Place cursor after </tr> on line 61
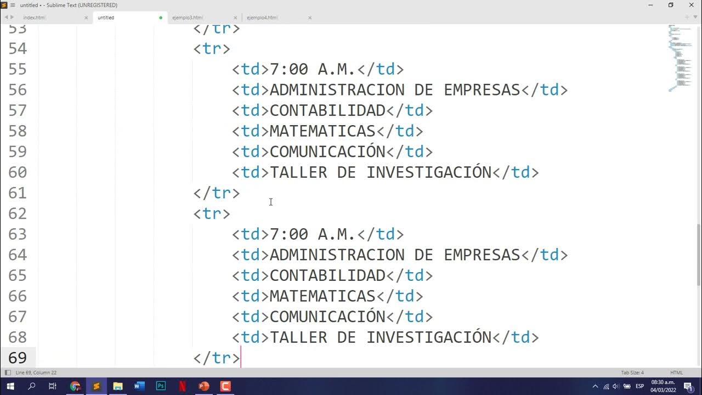 coord(241,193)
